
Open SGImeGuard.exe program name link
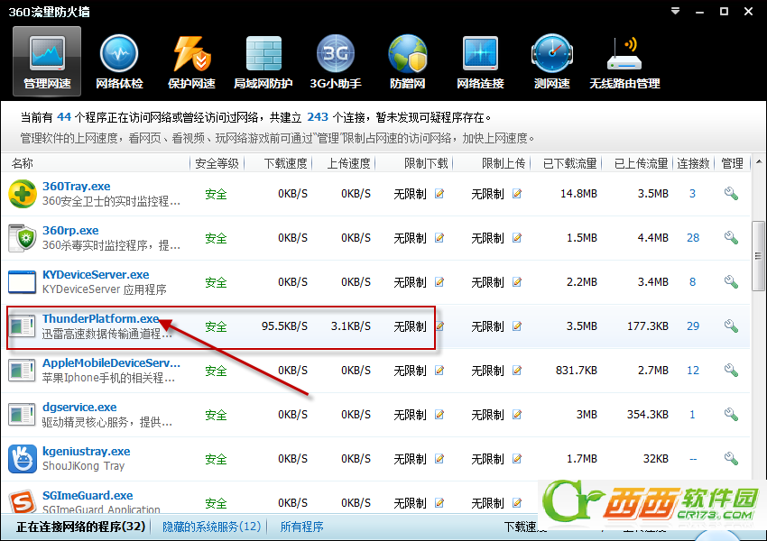tap(88, 496)
